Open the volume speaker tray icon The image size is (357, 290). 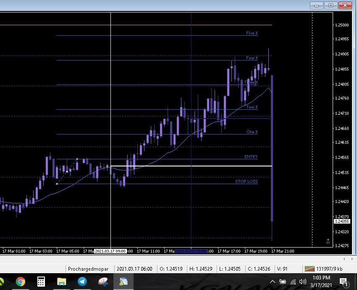click(x=302, y=282)
